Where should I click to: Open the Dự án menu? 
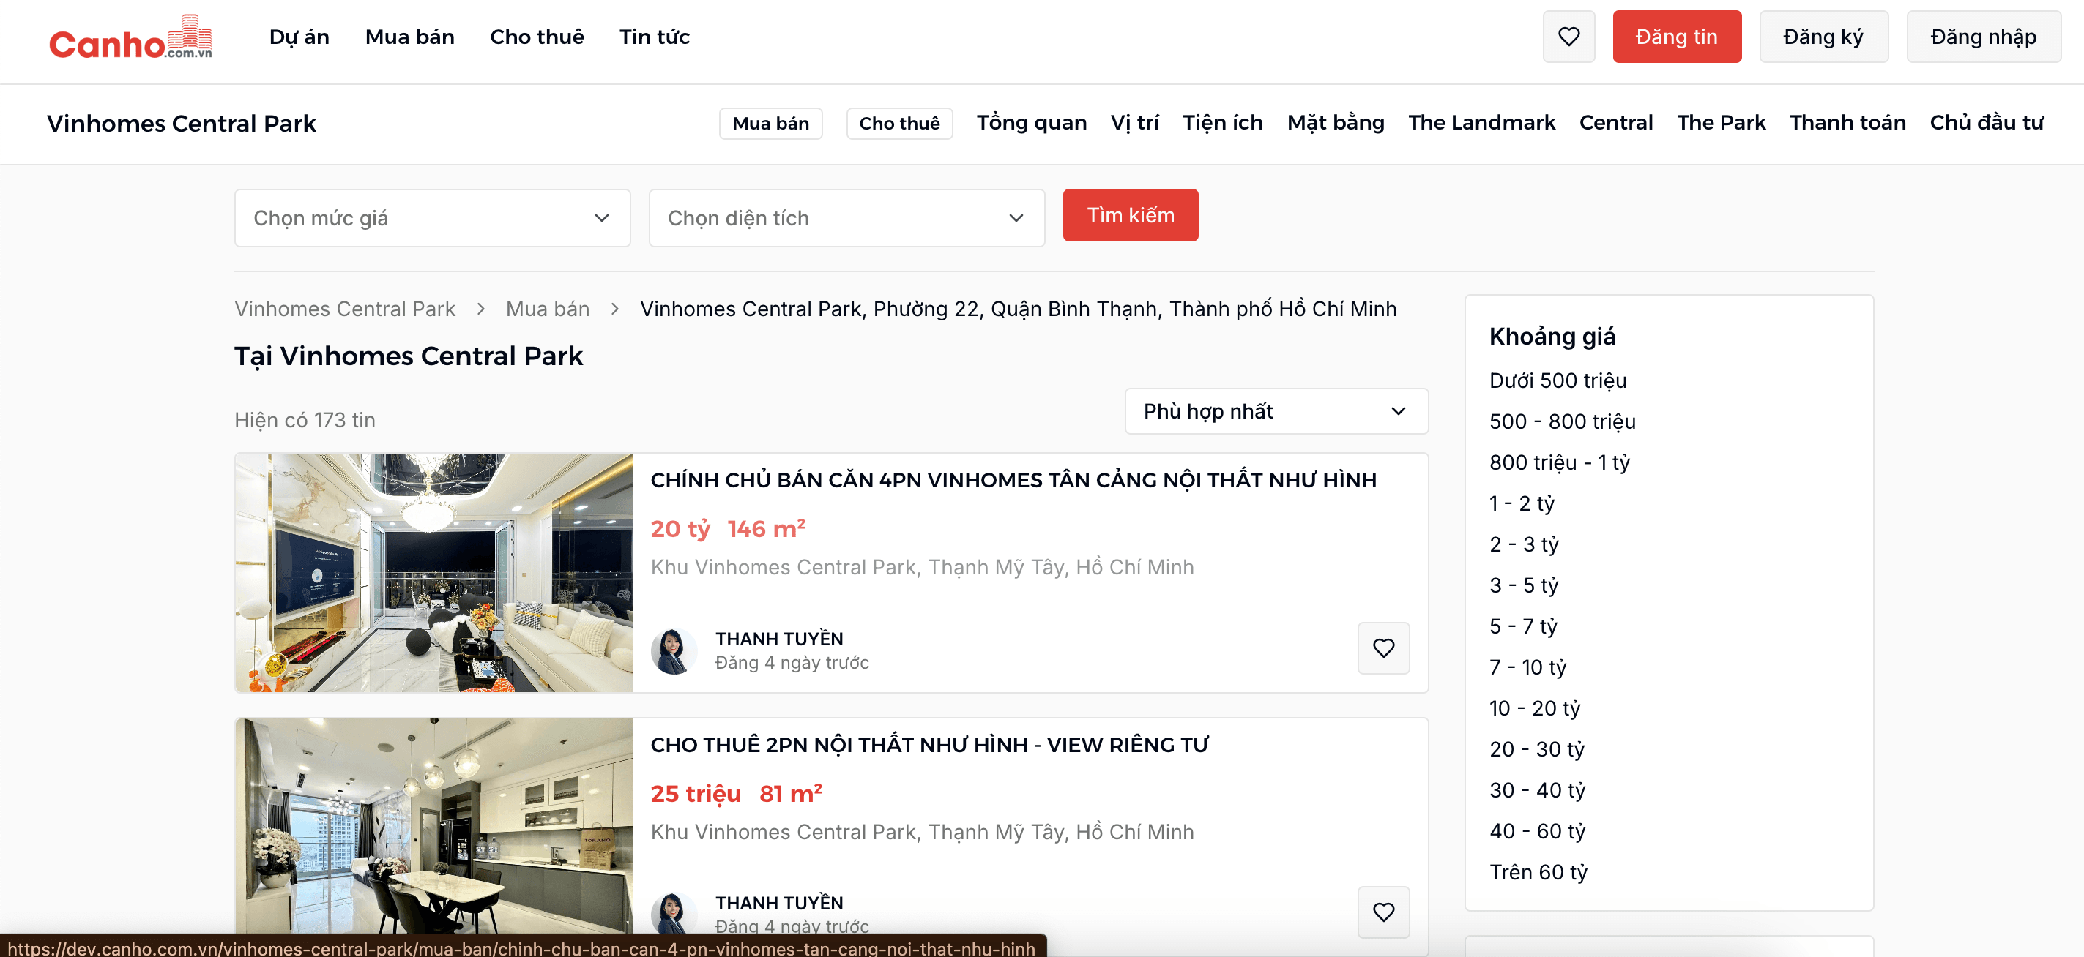click(299, 37)
